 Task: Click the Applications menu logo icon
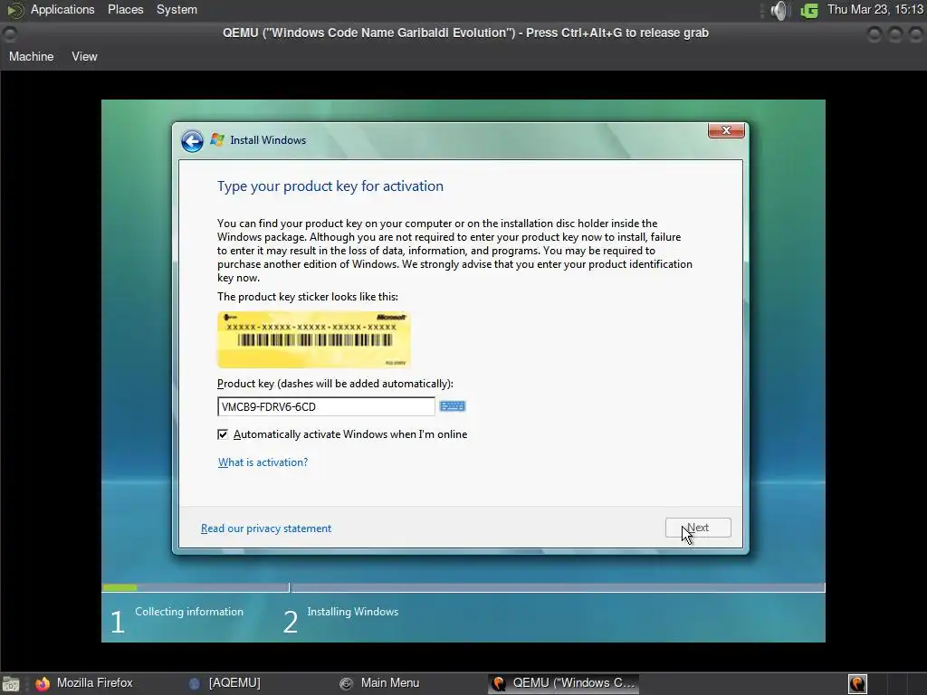tap(14, 10)
